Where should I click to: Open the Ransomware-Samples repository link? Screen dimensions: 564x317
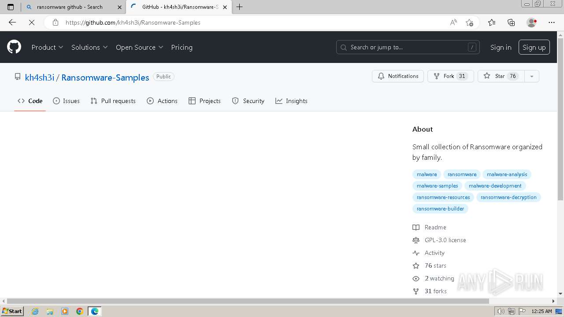105,77
